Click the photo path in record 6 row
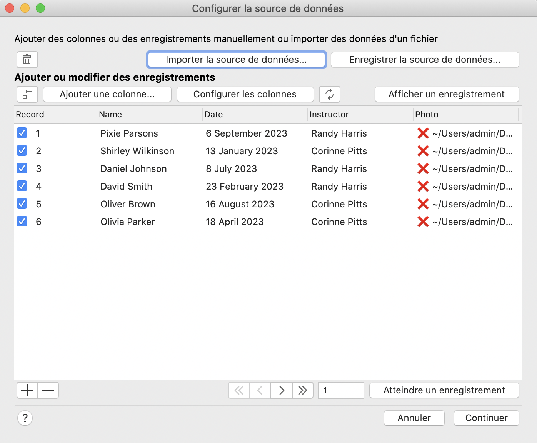The height and width of the screenshot is (443, 537). pyautogui.click(x=473, y=222)
